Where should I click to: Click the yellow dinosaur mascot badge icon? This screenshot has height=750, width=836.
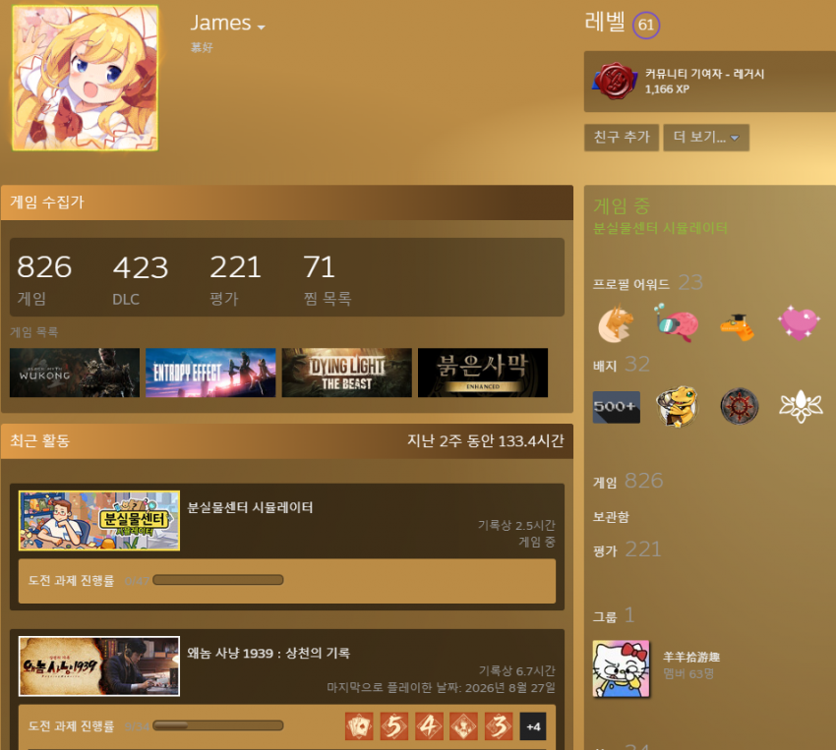coord(677,406)
